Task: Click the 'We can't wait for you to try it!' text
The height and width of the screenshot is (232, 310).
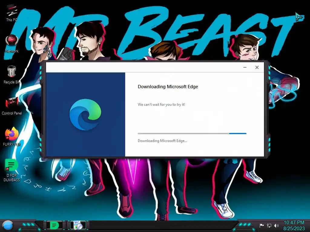Action: point(161,105)
